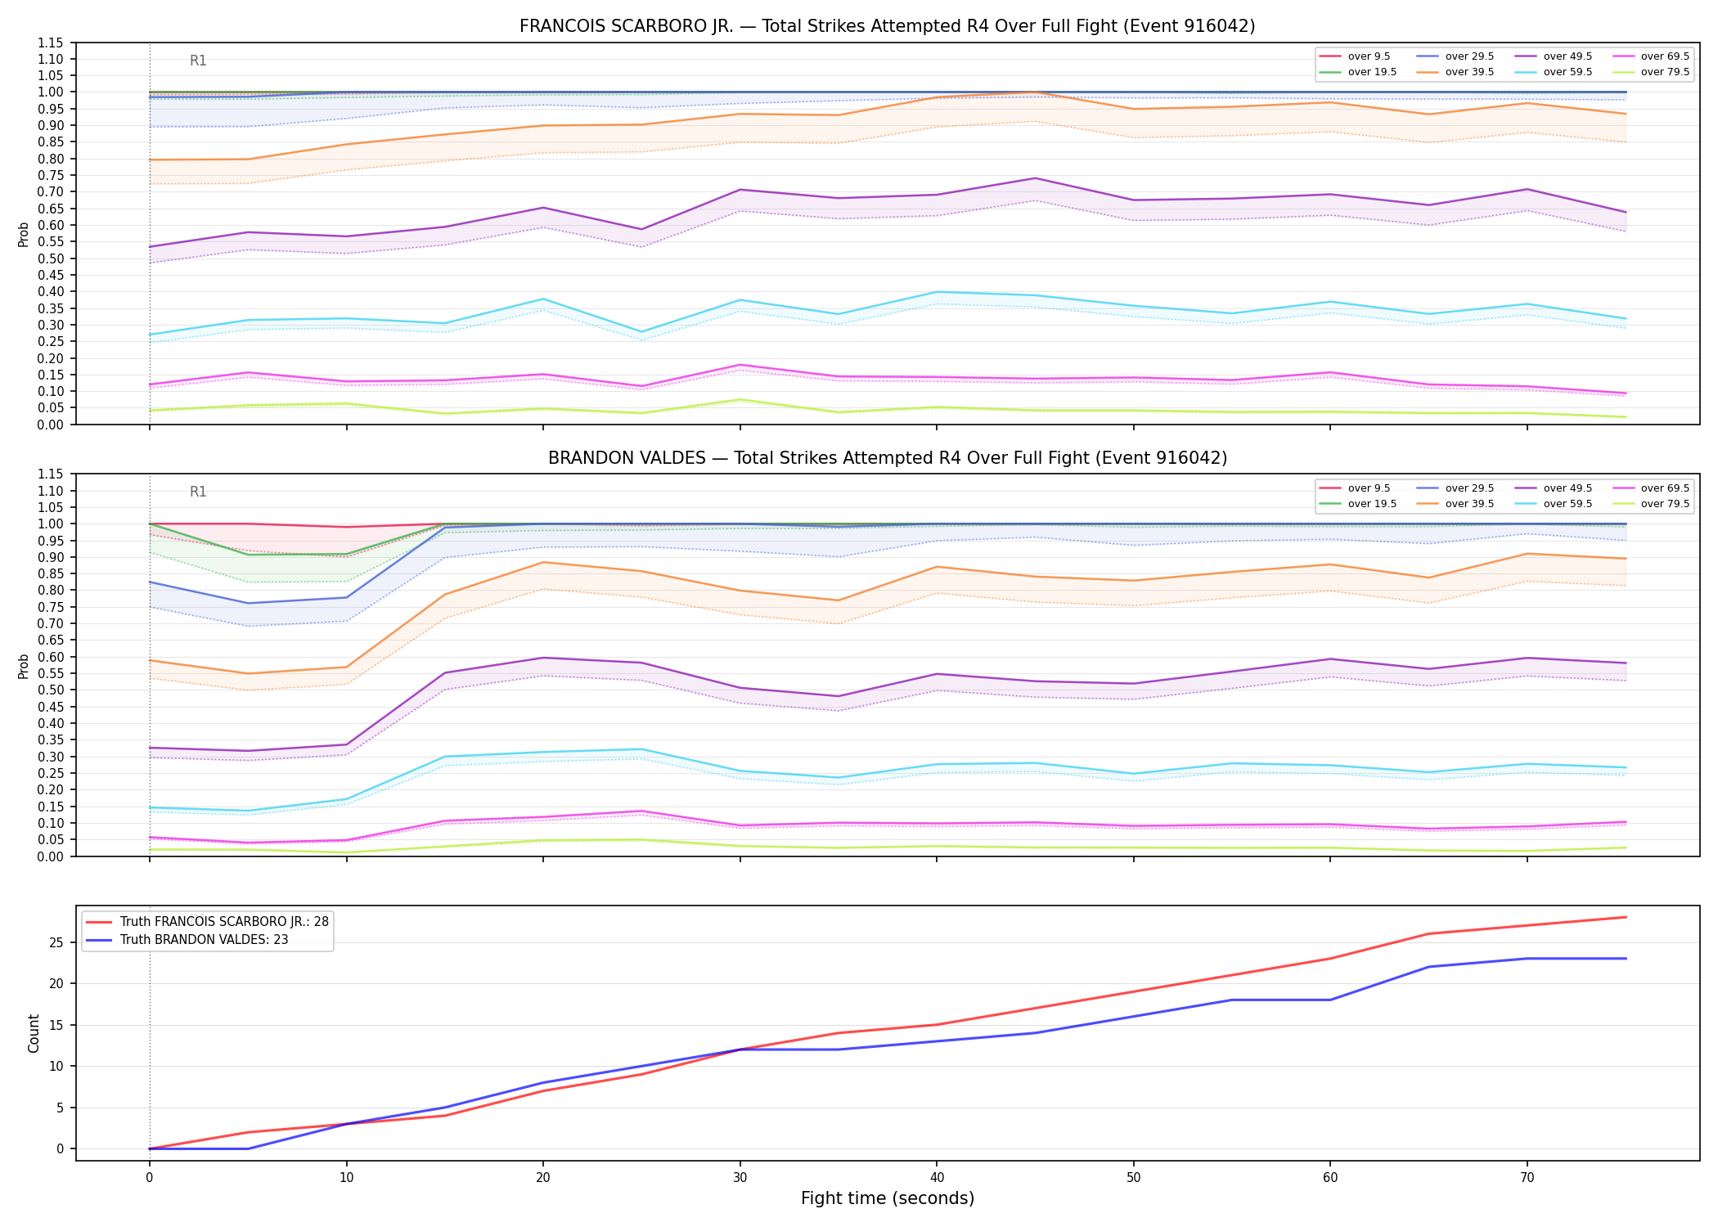Viewport: 1718px width, 1227px height.
Task: Click Count axis tick label '15'
Action: pos(56,1026)
